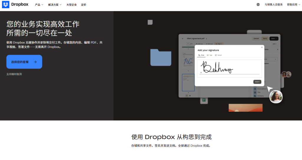The height and width of the screenshot is (160, 302).
Task: Click the 与销售人员联系 link
Action: [273, 5]
